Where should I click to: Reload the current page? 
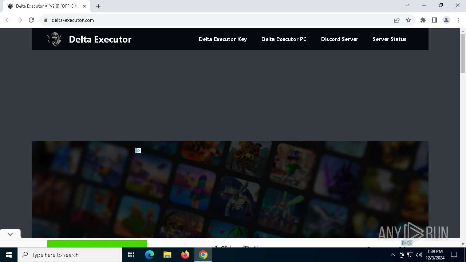[31, 20]
